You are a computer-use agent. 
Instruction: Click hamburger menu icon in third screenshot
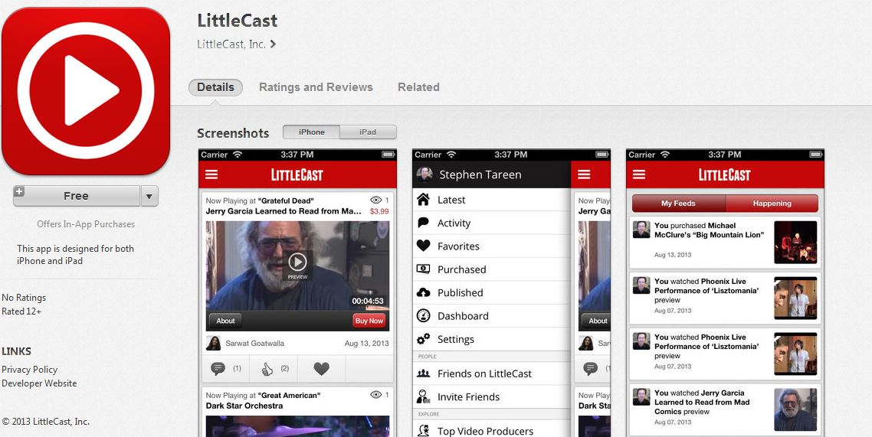click(x=639, y=175)
